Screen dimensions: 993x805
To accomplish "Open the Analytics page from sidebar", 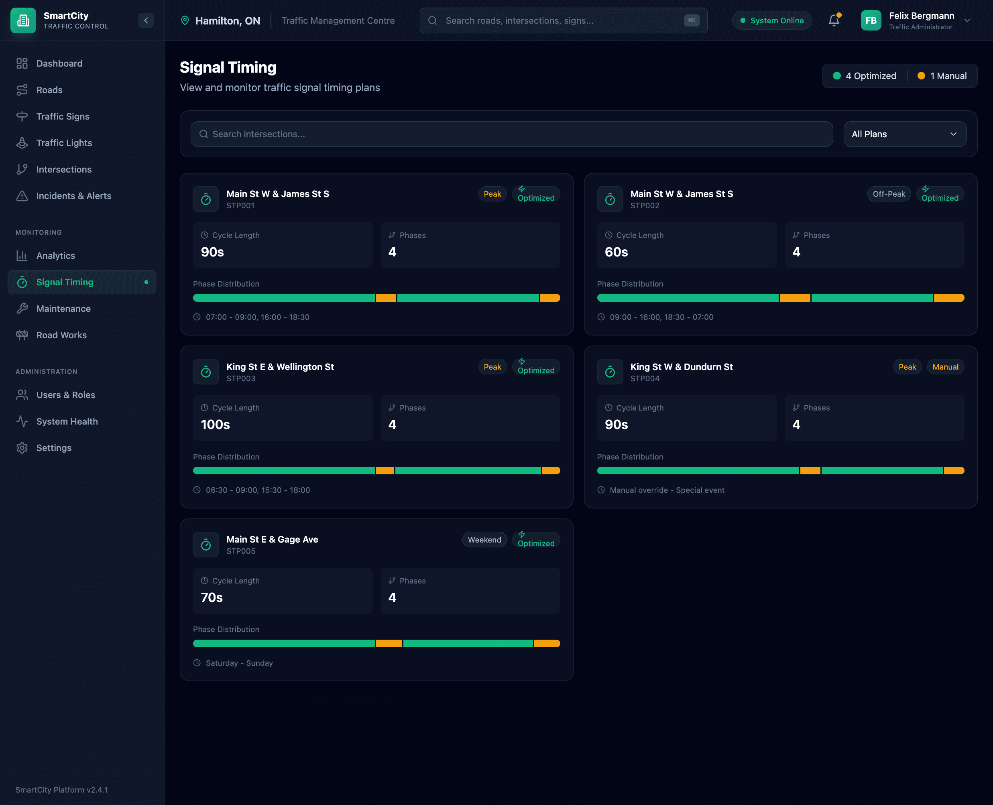I will click(56, 256).
